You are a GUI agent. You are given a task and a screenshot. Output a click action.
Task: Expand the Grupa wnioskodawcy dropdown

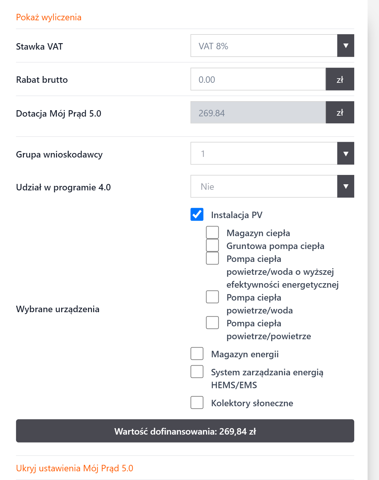346,154
